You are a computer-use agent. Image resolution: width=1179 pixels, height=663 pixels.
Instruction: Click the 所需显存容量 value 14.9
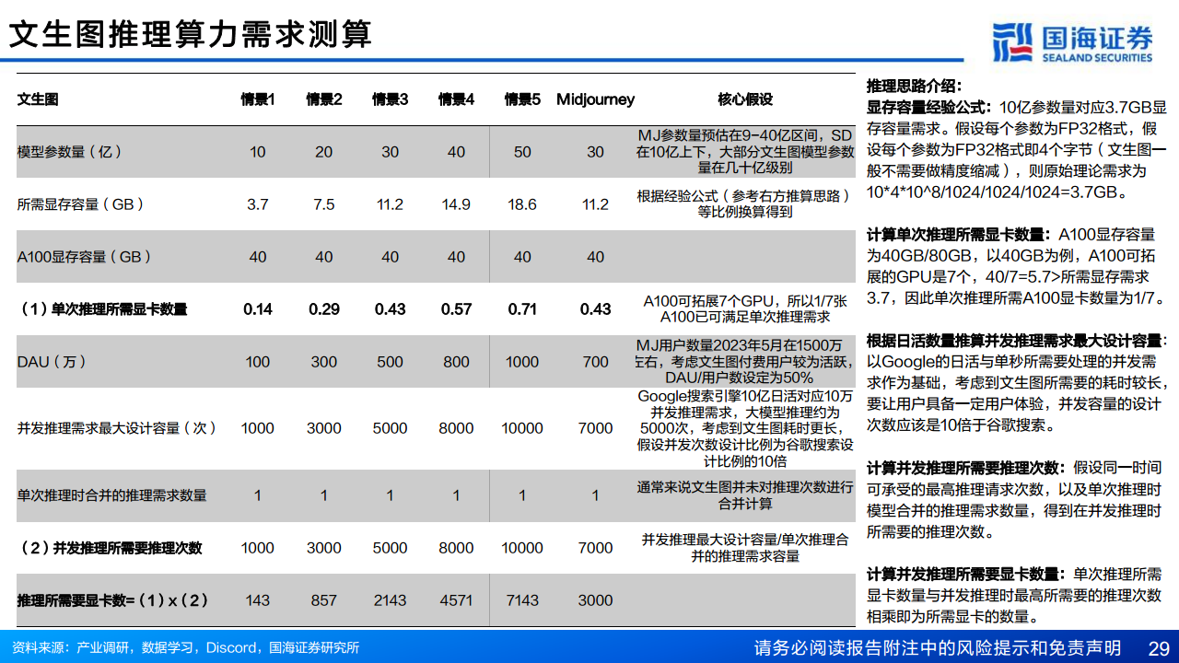(457, 204)
